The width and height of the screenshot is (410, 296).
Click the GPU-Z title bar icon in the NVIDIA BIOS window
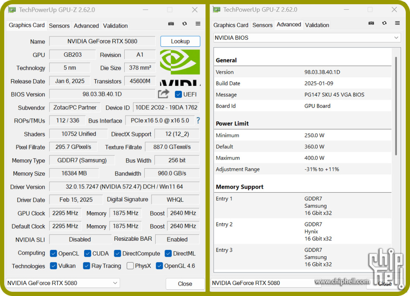[216, 10]
